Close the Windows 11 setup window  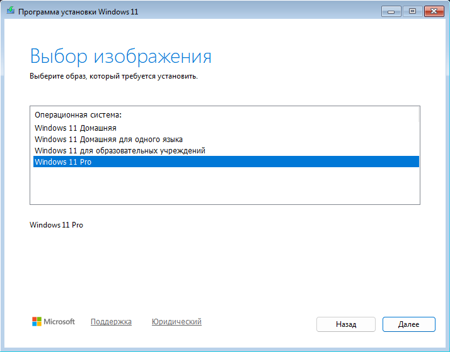pyautogui.click(x=434, y=11)
